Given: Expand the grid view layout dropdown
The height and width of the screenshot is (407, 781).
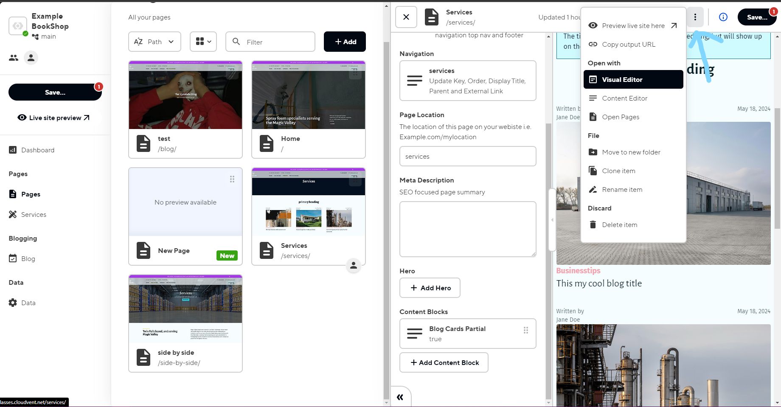Looking at the screenshot, I should click(x=203, y=42).
